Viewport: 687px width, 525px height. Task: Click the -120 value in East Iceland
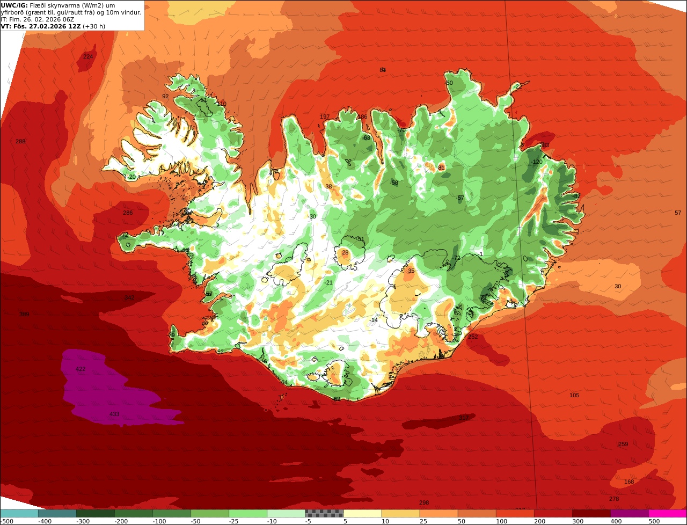click(x=537, y=162)
